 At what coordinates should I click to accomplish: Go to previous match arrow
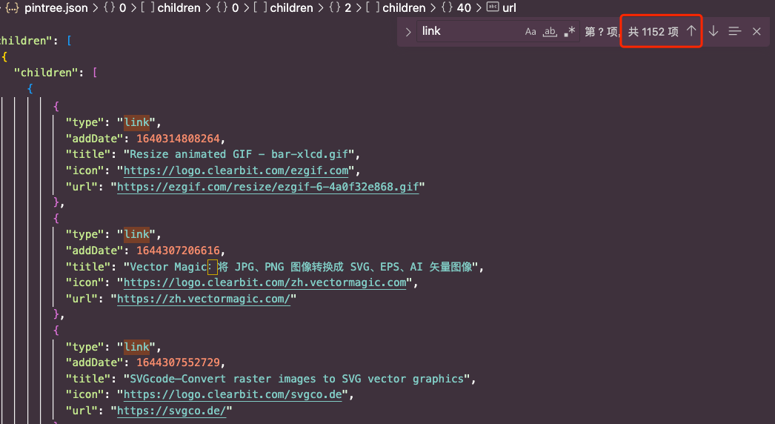(691, 31)
